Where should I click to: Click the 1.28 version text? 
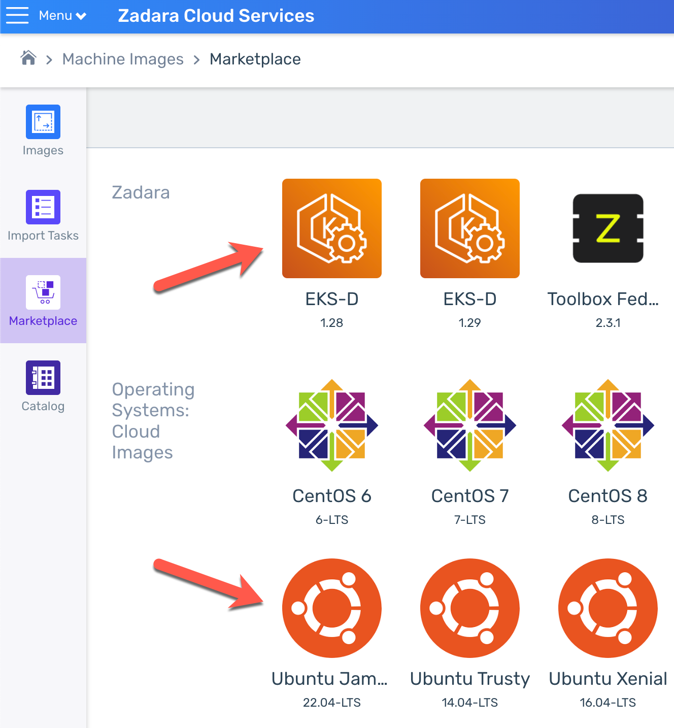click(x=332, y=323)
